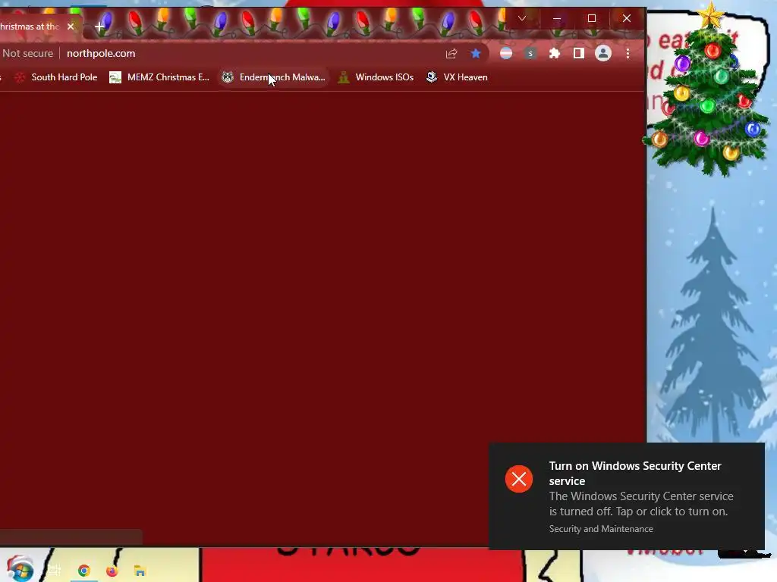Open Chrome from the taskbar
The image size is (777, 582).
tap(83, 571)
